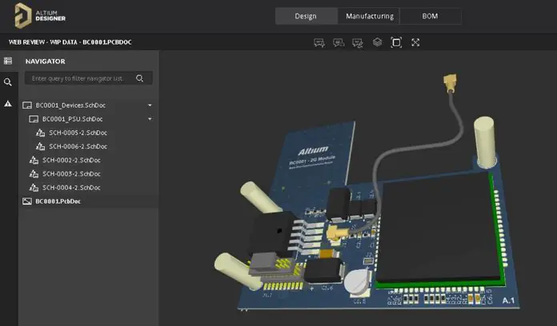
Task: Open SCH-0004-2.SchDoc sheet
Action: 71,188
